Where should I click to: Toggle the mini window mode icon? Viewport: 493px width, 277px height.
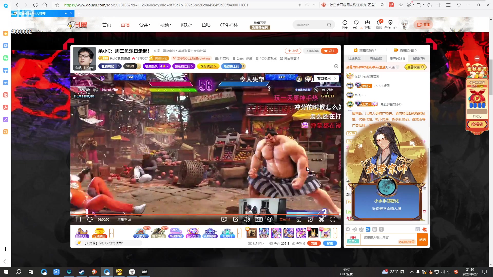click(299, 219)
